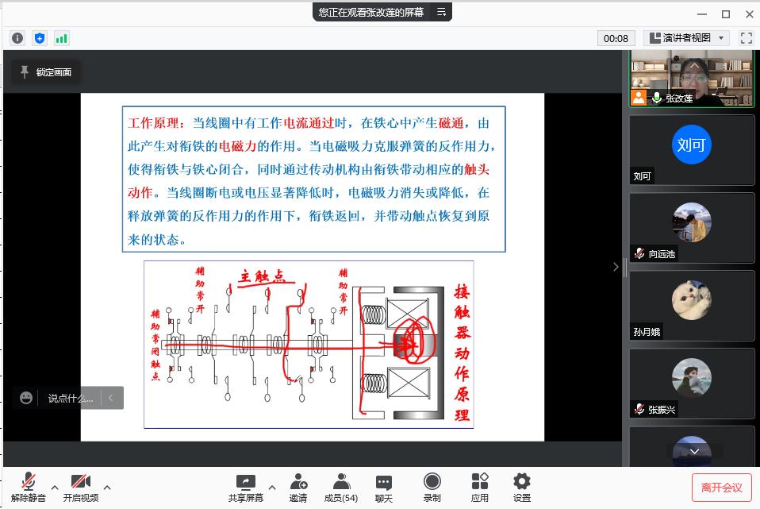Click the blue security shield icon
Viewport: 760px width, 509px height.
[x=40, y=38]
